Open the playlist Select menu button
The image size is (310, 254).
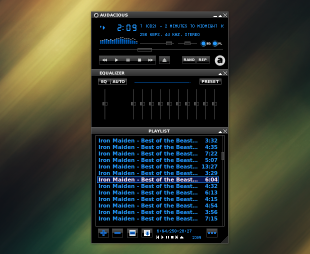click(x=132, y=233)
